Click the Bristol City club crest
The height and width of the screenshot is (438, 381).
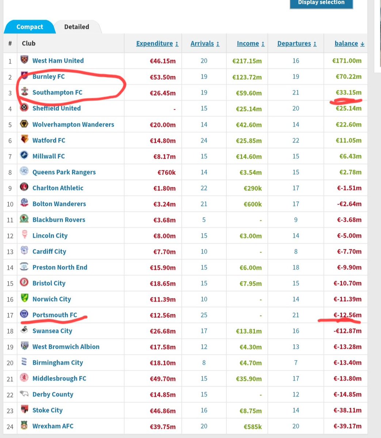pos(24,282)
